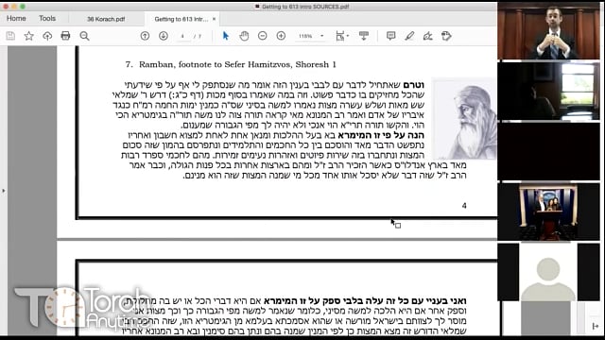Expand the left navigation pane arrow
This screenshot has width=605, height=340.
[4, 191]
